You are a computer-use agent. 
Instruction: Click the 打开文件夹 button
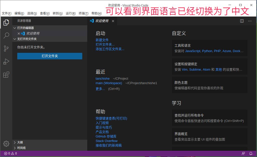coord(49,56)
